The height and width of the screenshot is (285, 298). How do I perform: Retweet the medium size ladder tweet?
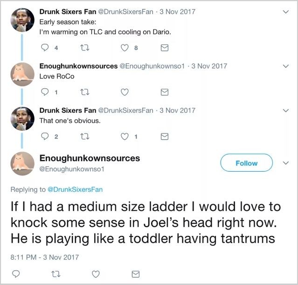click(x=56, y=274)
